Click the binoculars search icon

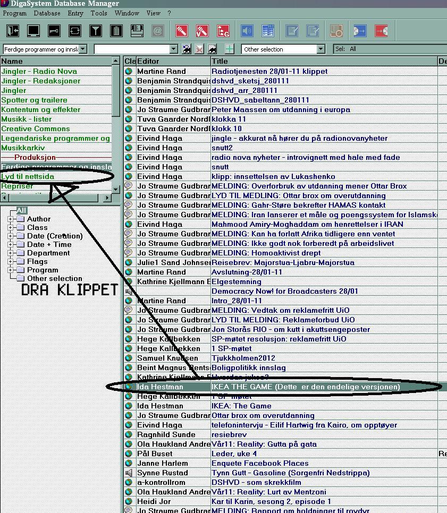187,49
